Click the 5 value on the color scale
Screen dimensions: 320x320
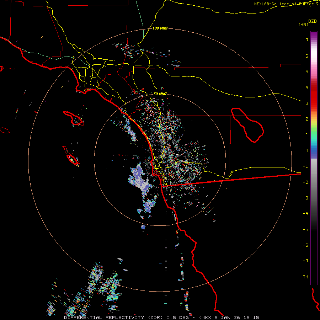click(307, 71)
